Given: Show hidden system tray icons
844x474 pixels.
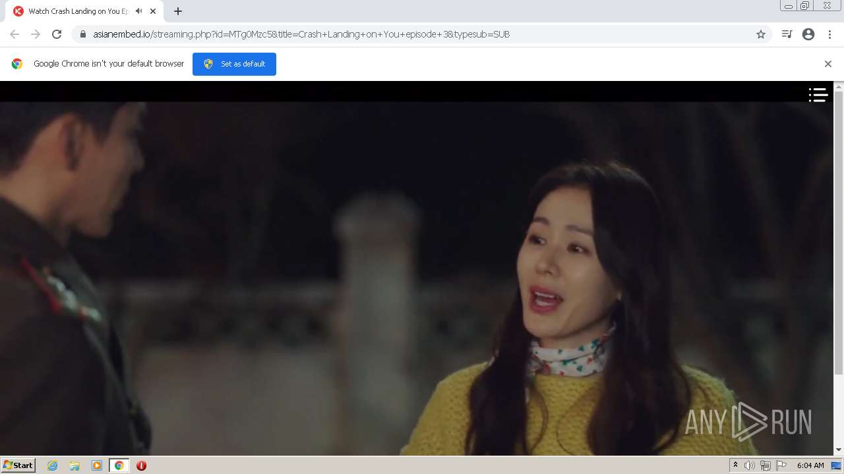Looking at the screenshot, I should click(x=735, y=465).
